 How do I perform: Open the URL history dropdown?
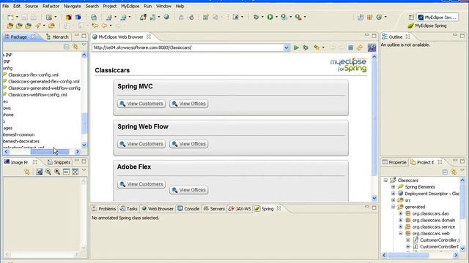[x=287, y=47]
